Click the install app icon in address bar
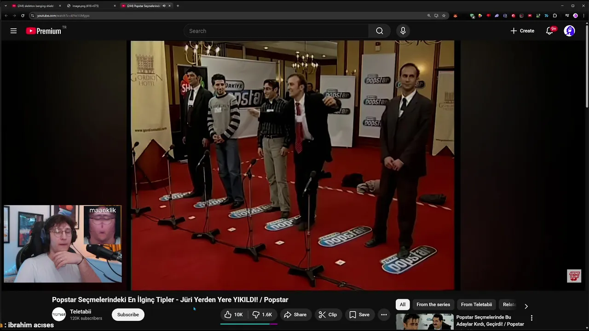Image resolution: width=589 pixels, height=331 pixels. click(436, 16)
